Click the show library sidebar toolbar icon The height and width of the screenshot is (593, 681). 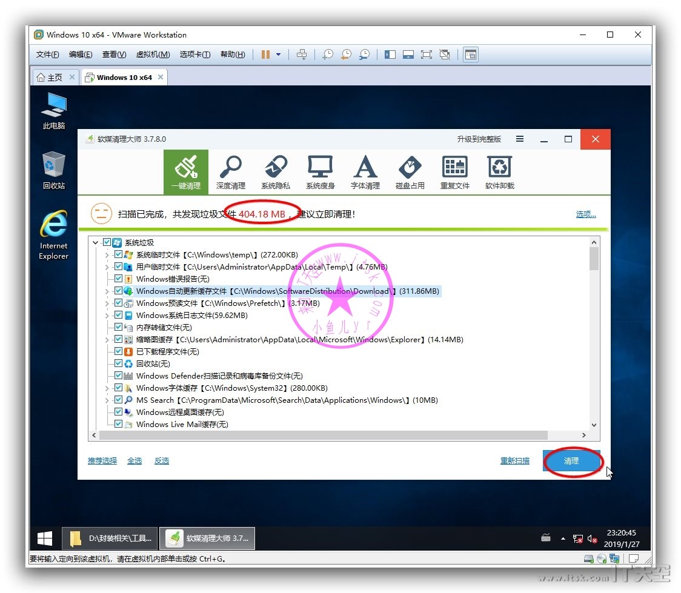point(390,55)
